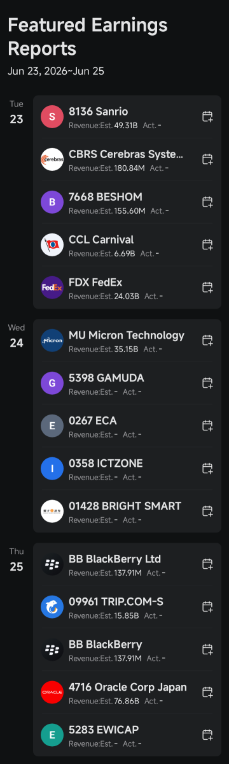
Task: Add Cerebras Systems earnings reminder to calendar
Action: 207,159
